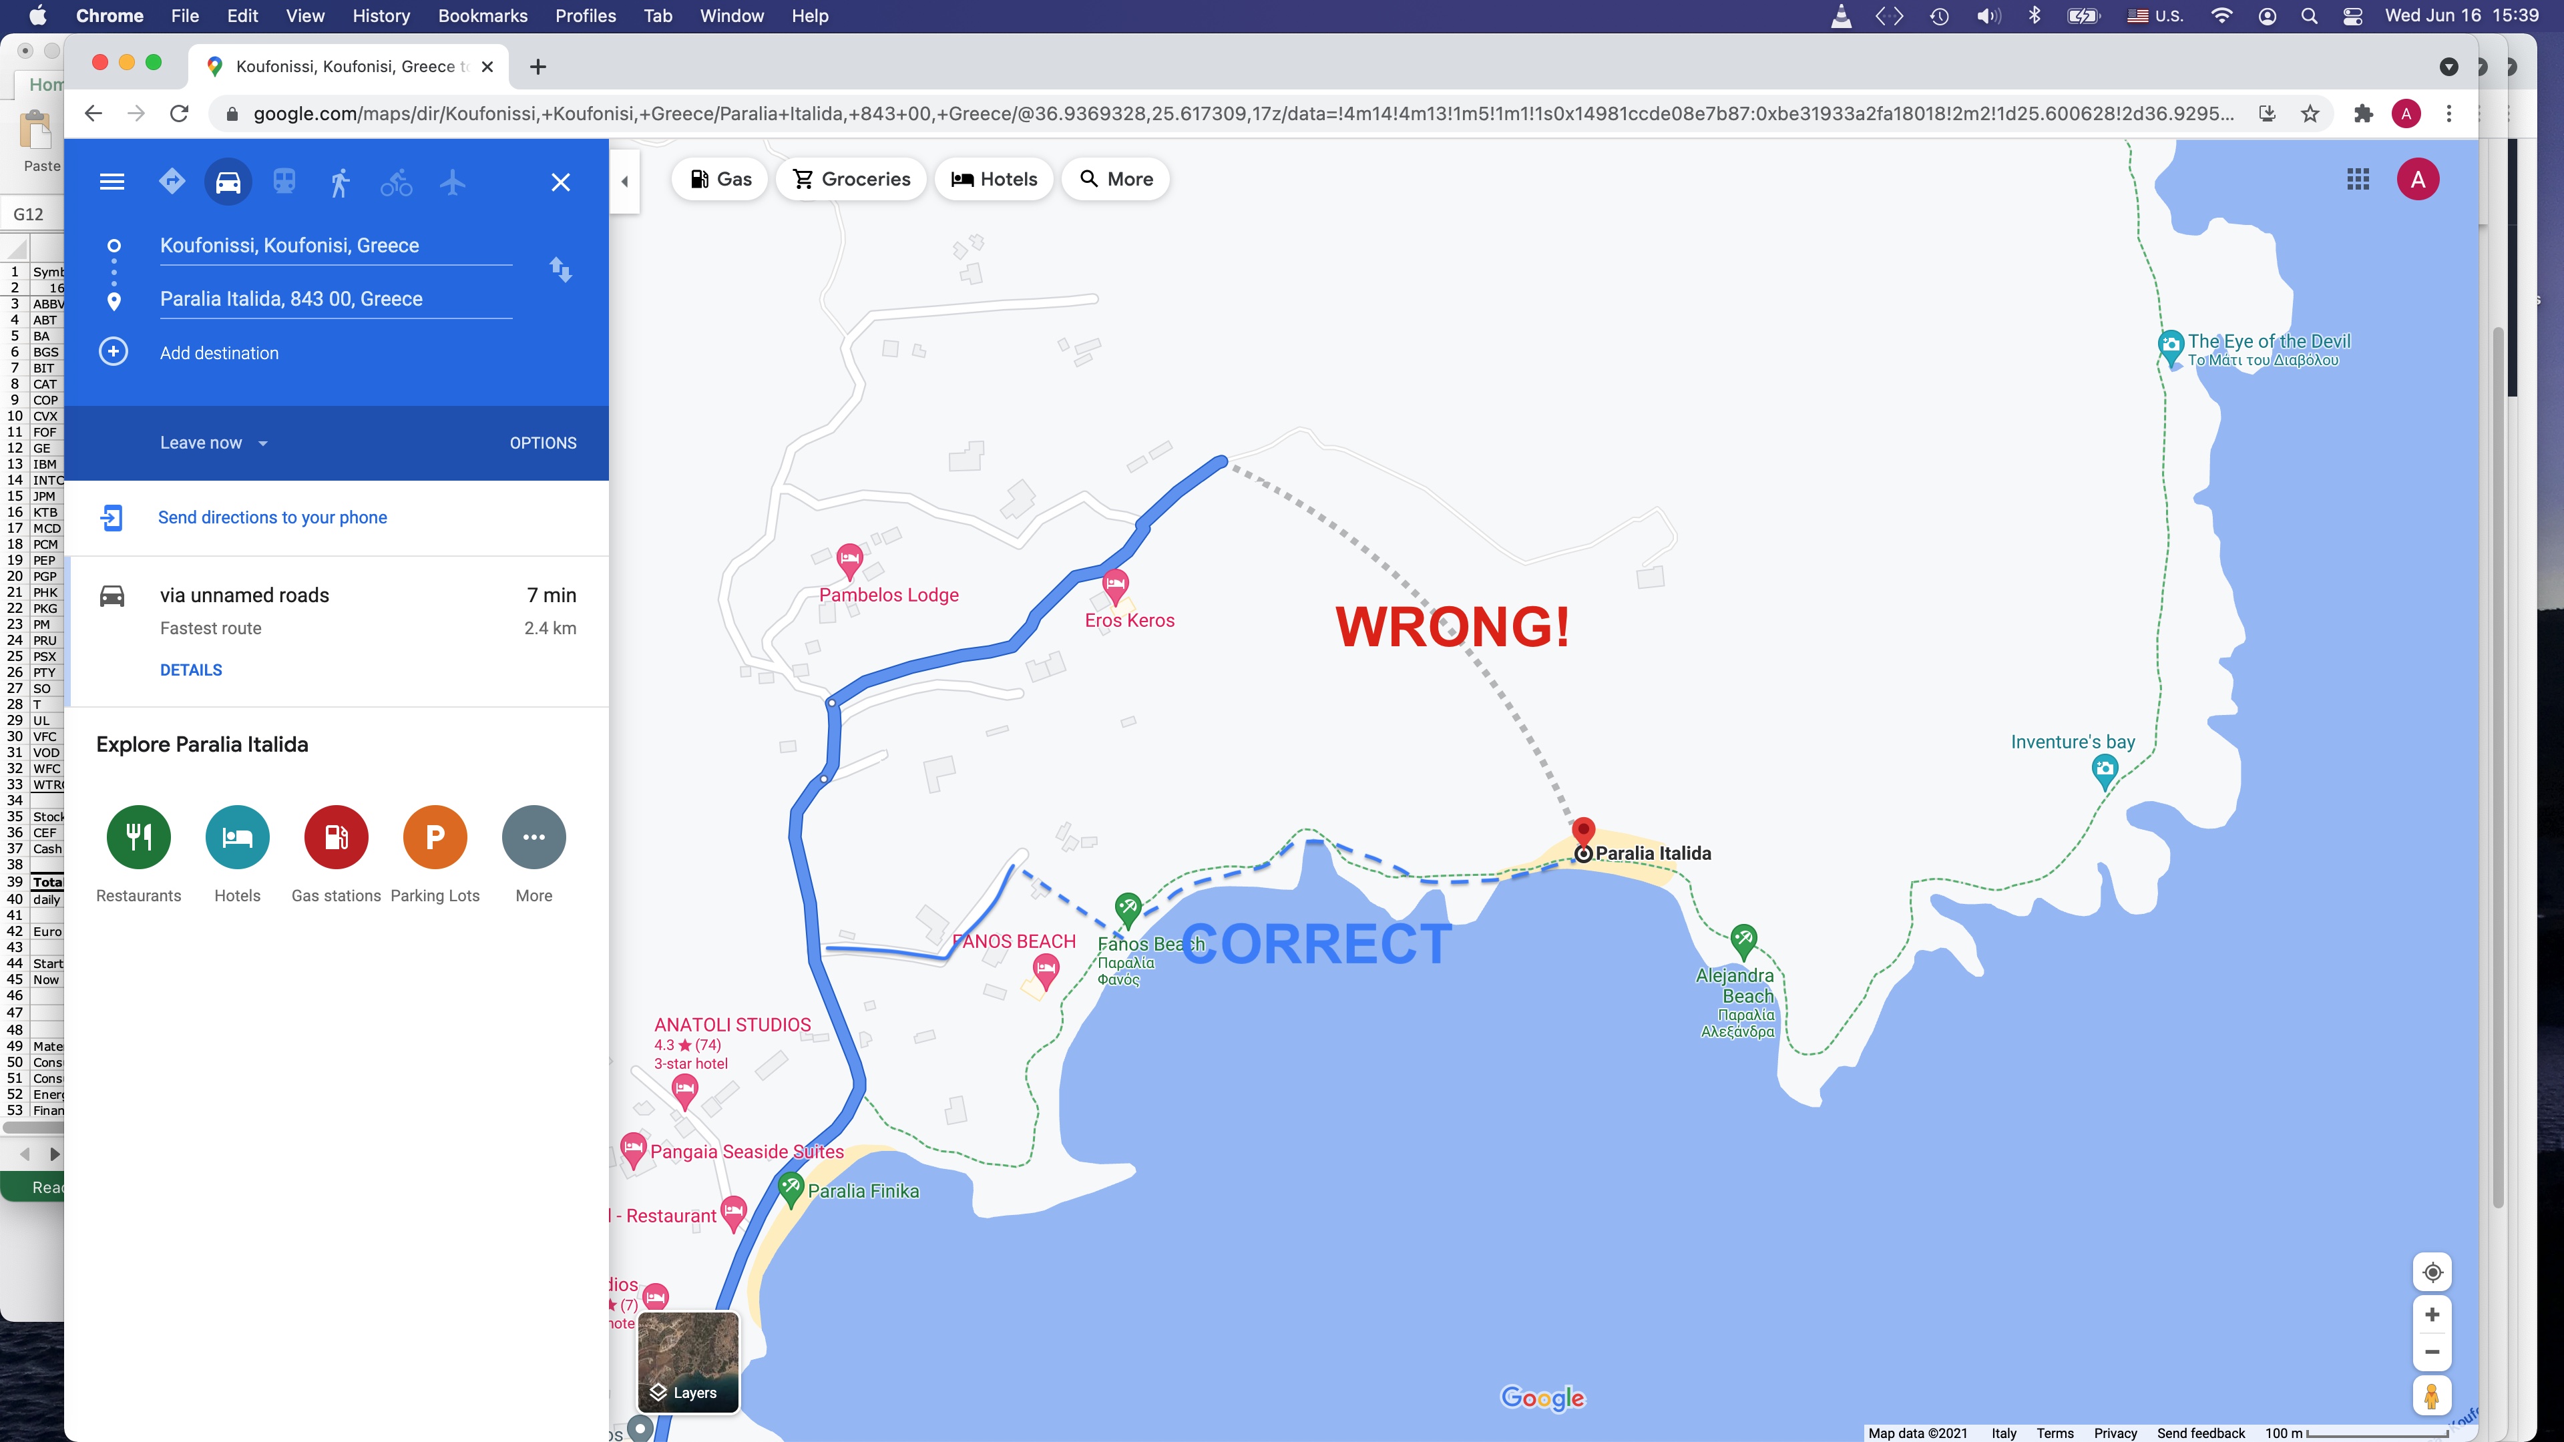Search Hotels chip on map
Viewport: 2564px width, 1442px height.
[994, 179]
